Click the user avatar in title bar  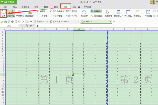pos(152,2)
